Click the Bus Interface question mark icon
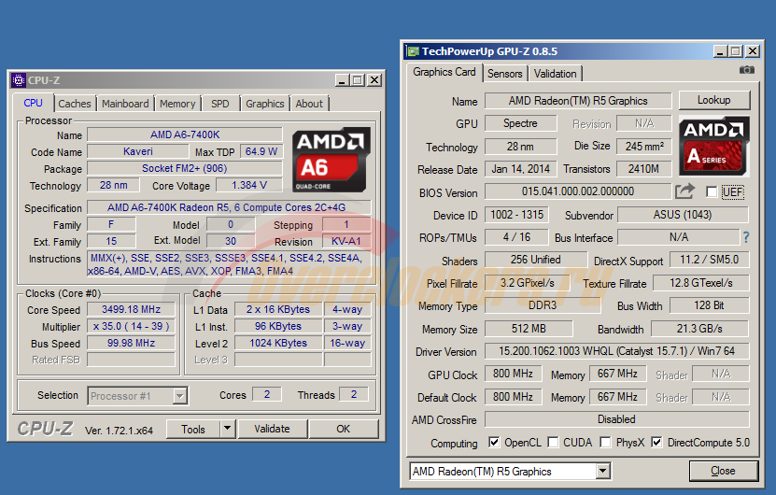Viewport: 776px width, 495px height. (x=745, y=238)
